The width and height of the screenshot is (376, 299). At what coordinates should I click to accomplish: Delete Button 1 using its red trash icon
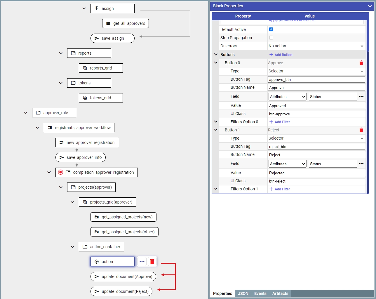(x=361, y=130)
